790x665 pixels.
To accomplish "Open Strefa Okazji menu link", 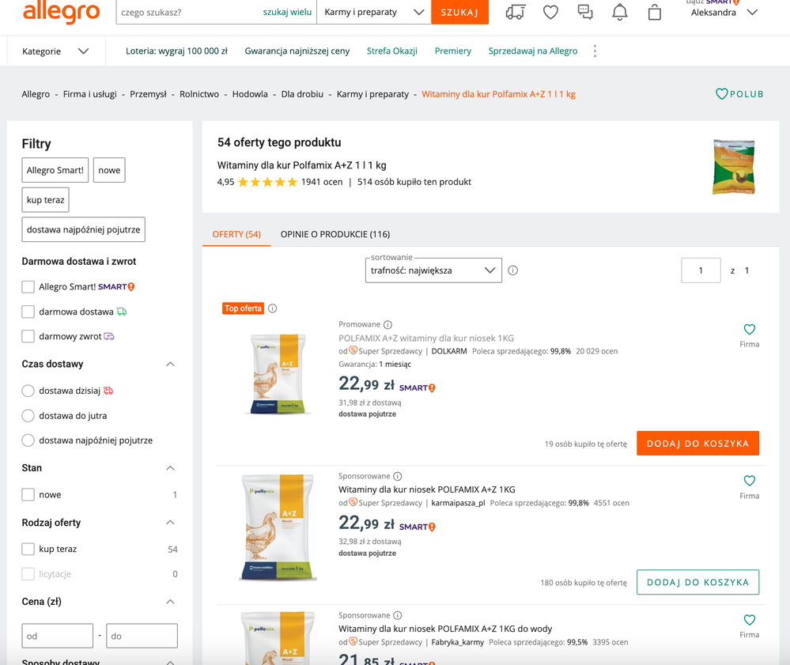I will 391,51.
